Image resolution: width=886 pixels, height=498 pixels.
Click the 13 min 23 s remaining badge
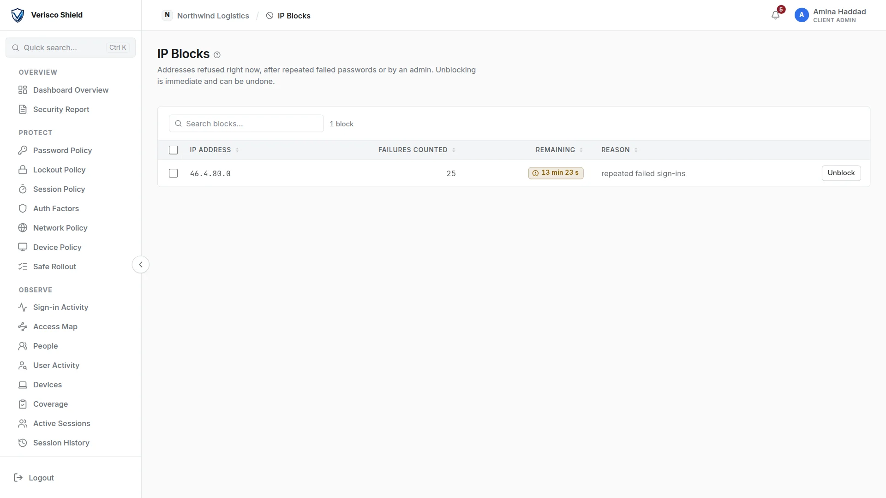[x=556, y=173]
